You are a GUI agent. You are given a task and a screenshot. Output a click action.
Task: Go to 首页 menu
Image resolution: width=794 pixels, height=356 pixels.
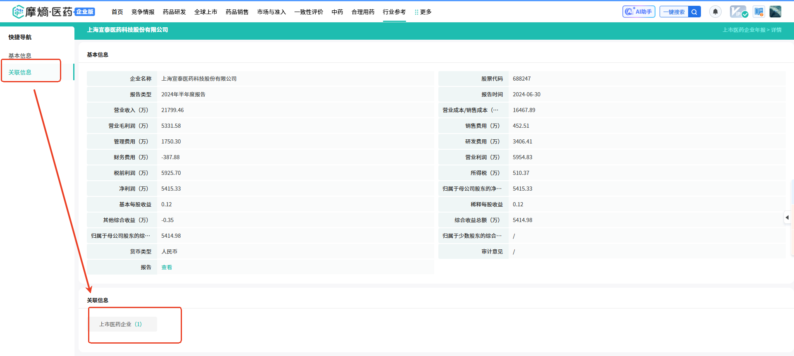tap(117, 12)
